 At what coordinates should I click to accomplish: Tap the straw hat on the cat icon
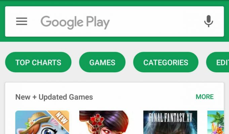[x=38, y=119]
